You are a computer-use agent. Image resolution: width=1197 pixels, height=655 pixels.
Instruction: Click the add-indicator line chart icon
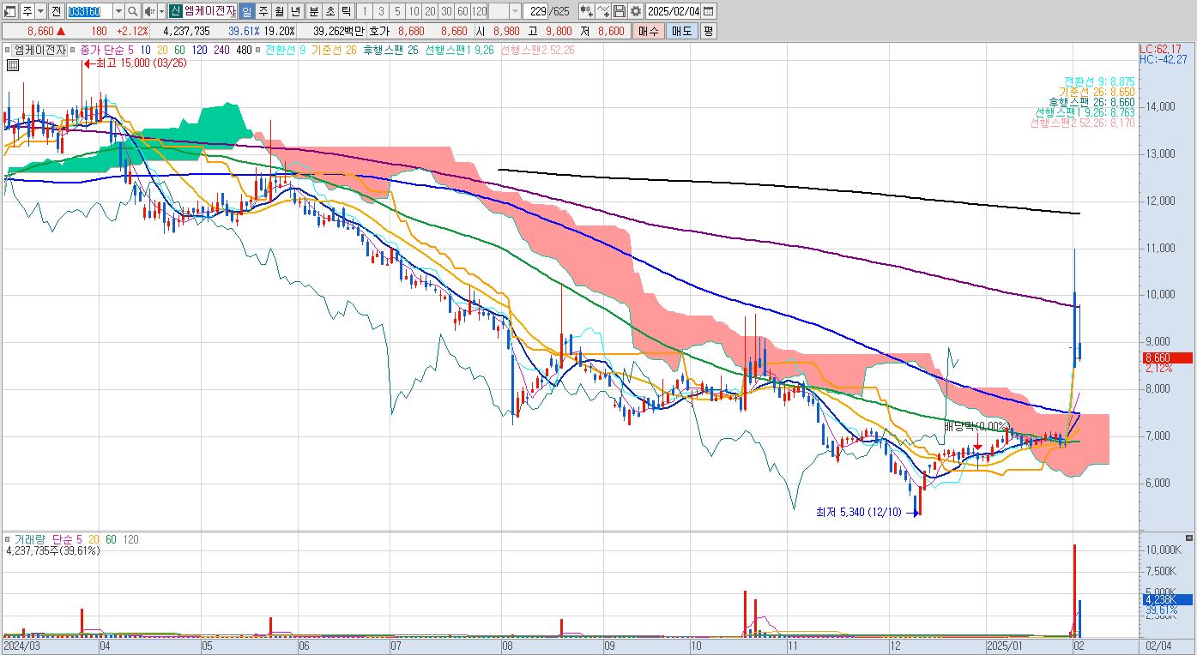[x=603, y=11]
